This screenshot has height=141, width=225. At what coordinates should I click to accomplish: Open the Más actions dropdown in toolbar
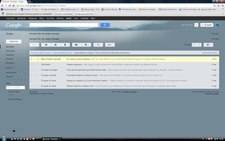pos(110,45)
